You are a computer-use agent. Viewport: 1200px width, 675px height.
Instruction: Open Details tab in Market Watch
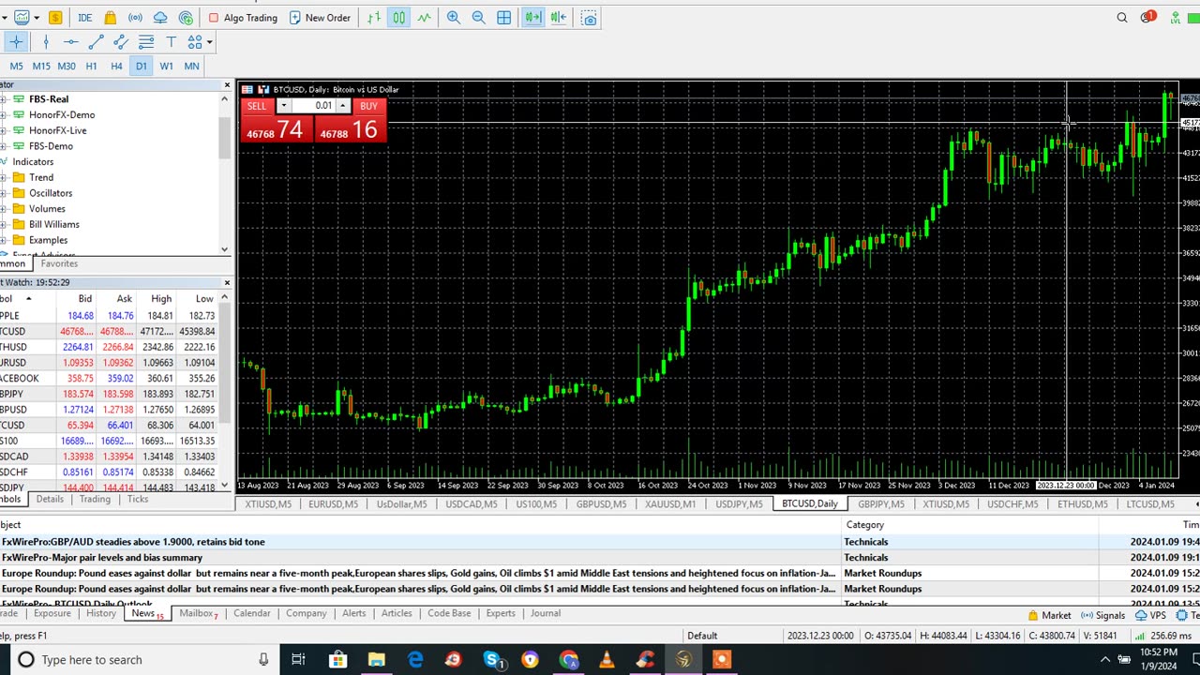[50, 500]
